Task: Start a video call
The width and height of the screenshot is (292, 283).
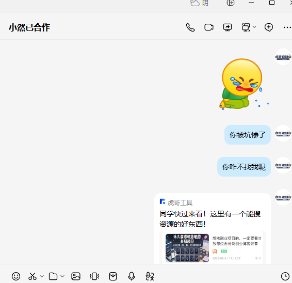Action: [x=209, y=27]
